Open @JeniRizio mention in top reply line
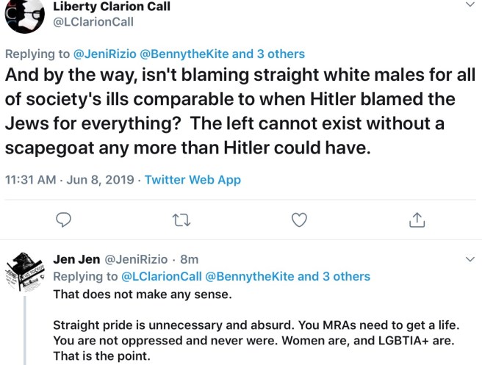Image resolution: width=482 pixels, height=365 pixels. coord(104,54)
